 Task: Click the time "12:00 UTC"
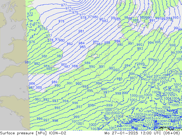click(x=151, y=133)
